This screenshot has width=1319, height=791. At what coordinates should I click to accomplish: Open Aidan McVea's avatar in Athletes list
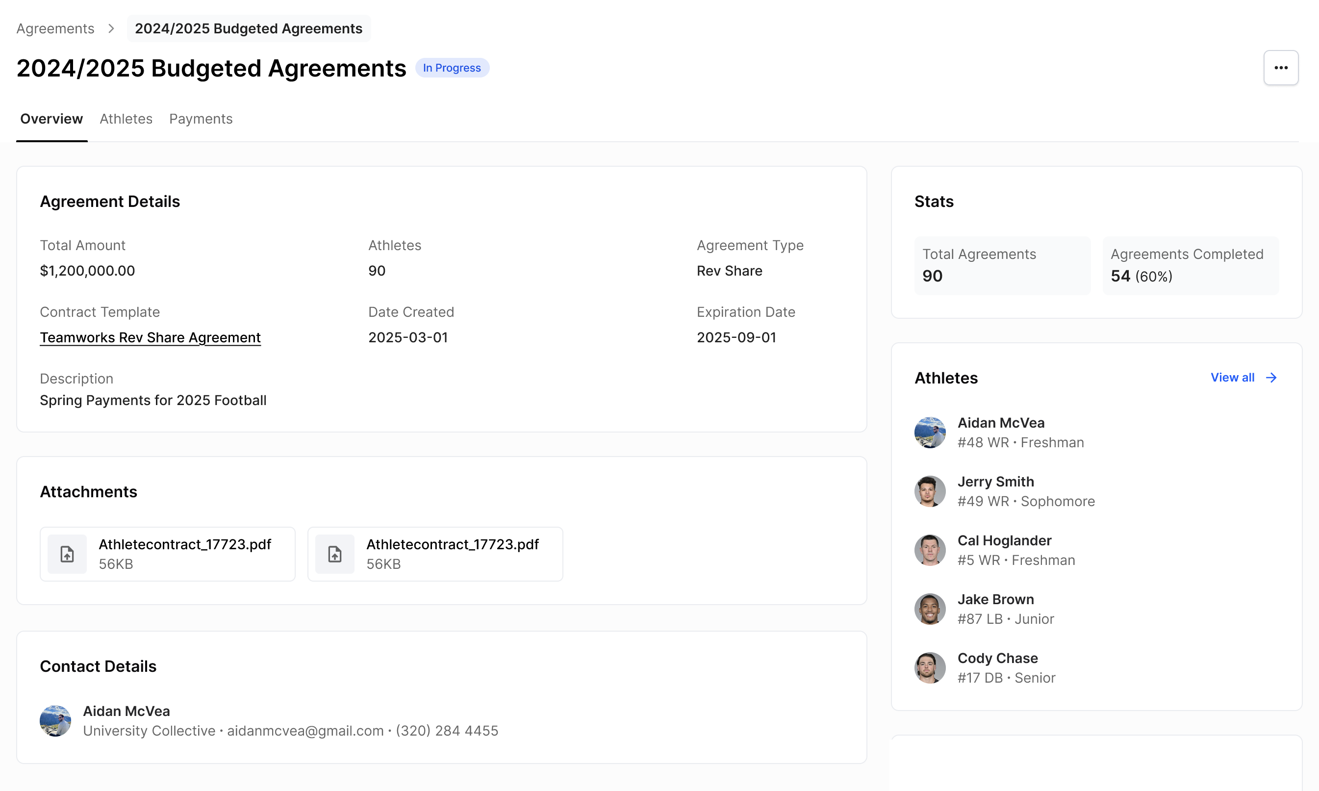click(x=930, y=432)
